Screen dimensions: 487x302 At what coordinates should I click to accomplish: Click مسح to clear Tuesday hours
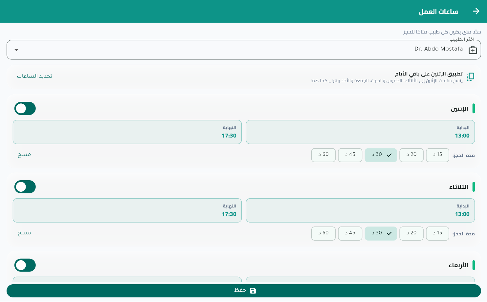coord(24,233)
